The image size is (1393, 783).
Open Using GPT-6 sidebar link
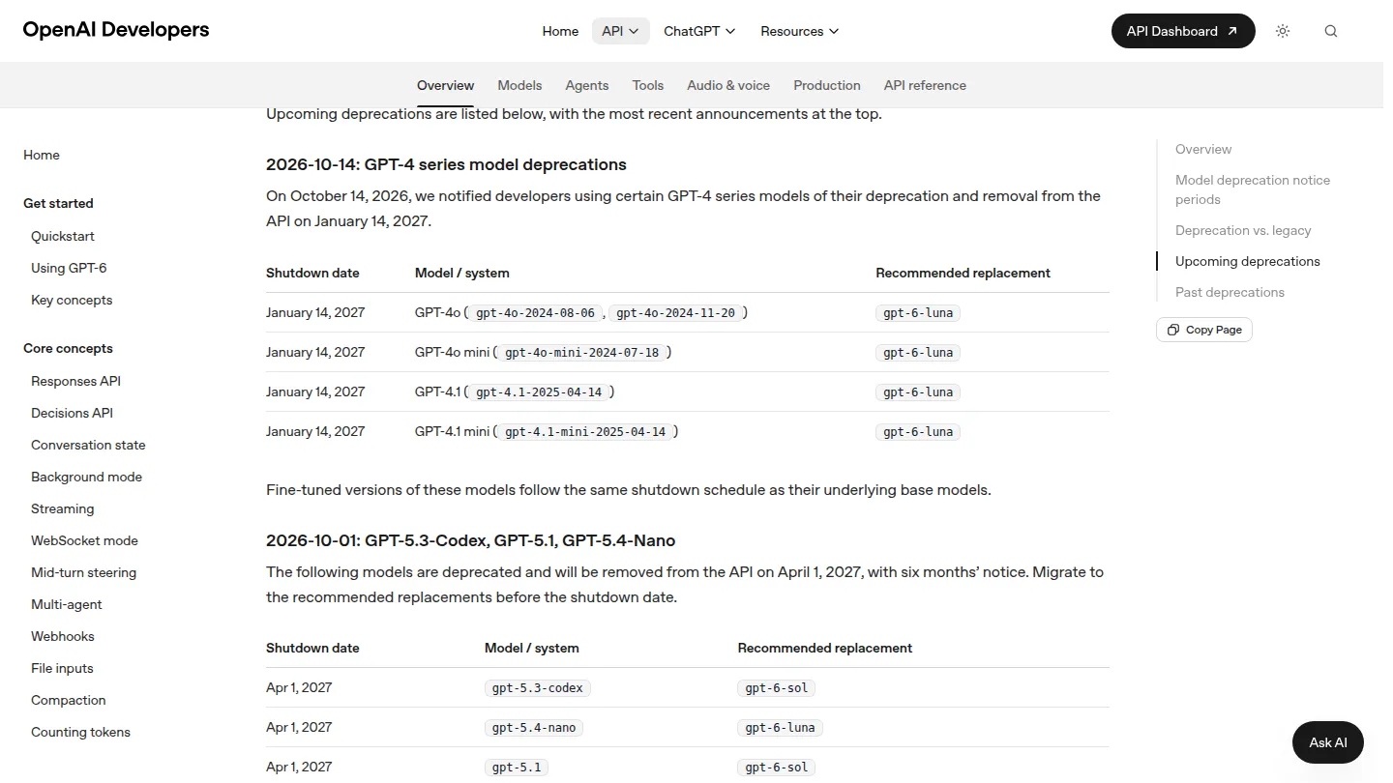click(69, 268)
